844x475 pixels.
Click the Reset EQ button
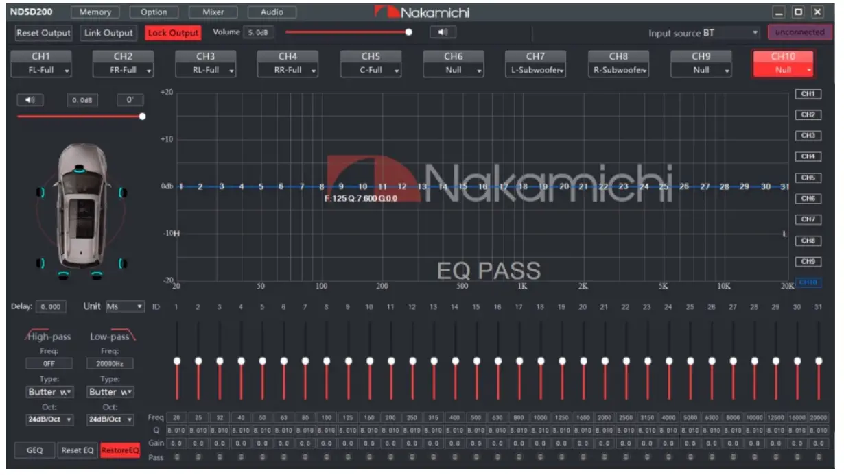(x=78, y=450)
